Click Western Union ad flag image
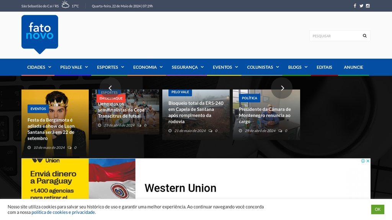This screenshot has height=220, width=392. click(x=112, y=179)
